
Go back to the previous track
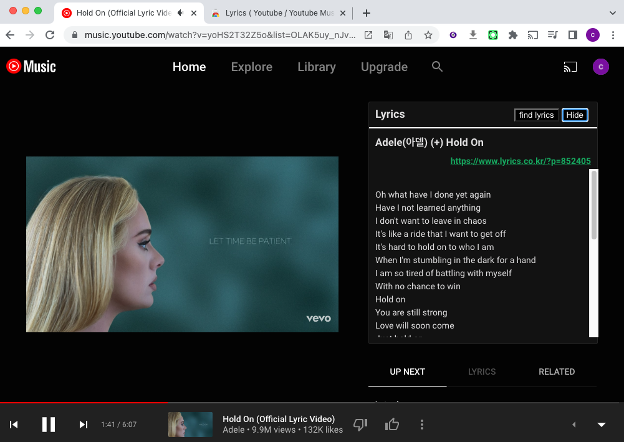14,425
